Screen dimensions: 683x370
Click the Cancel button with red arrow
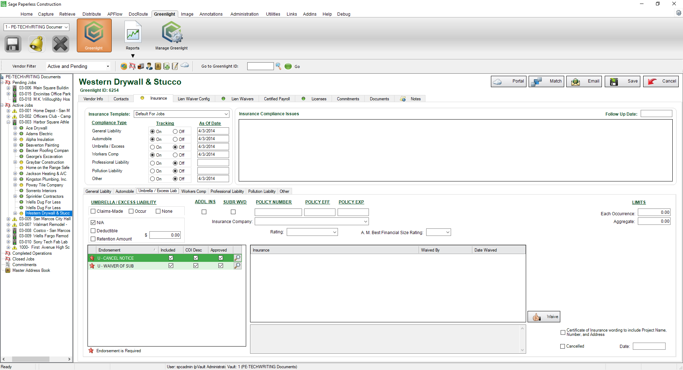click(661, 81)
